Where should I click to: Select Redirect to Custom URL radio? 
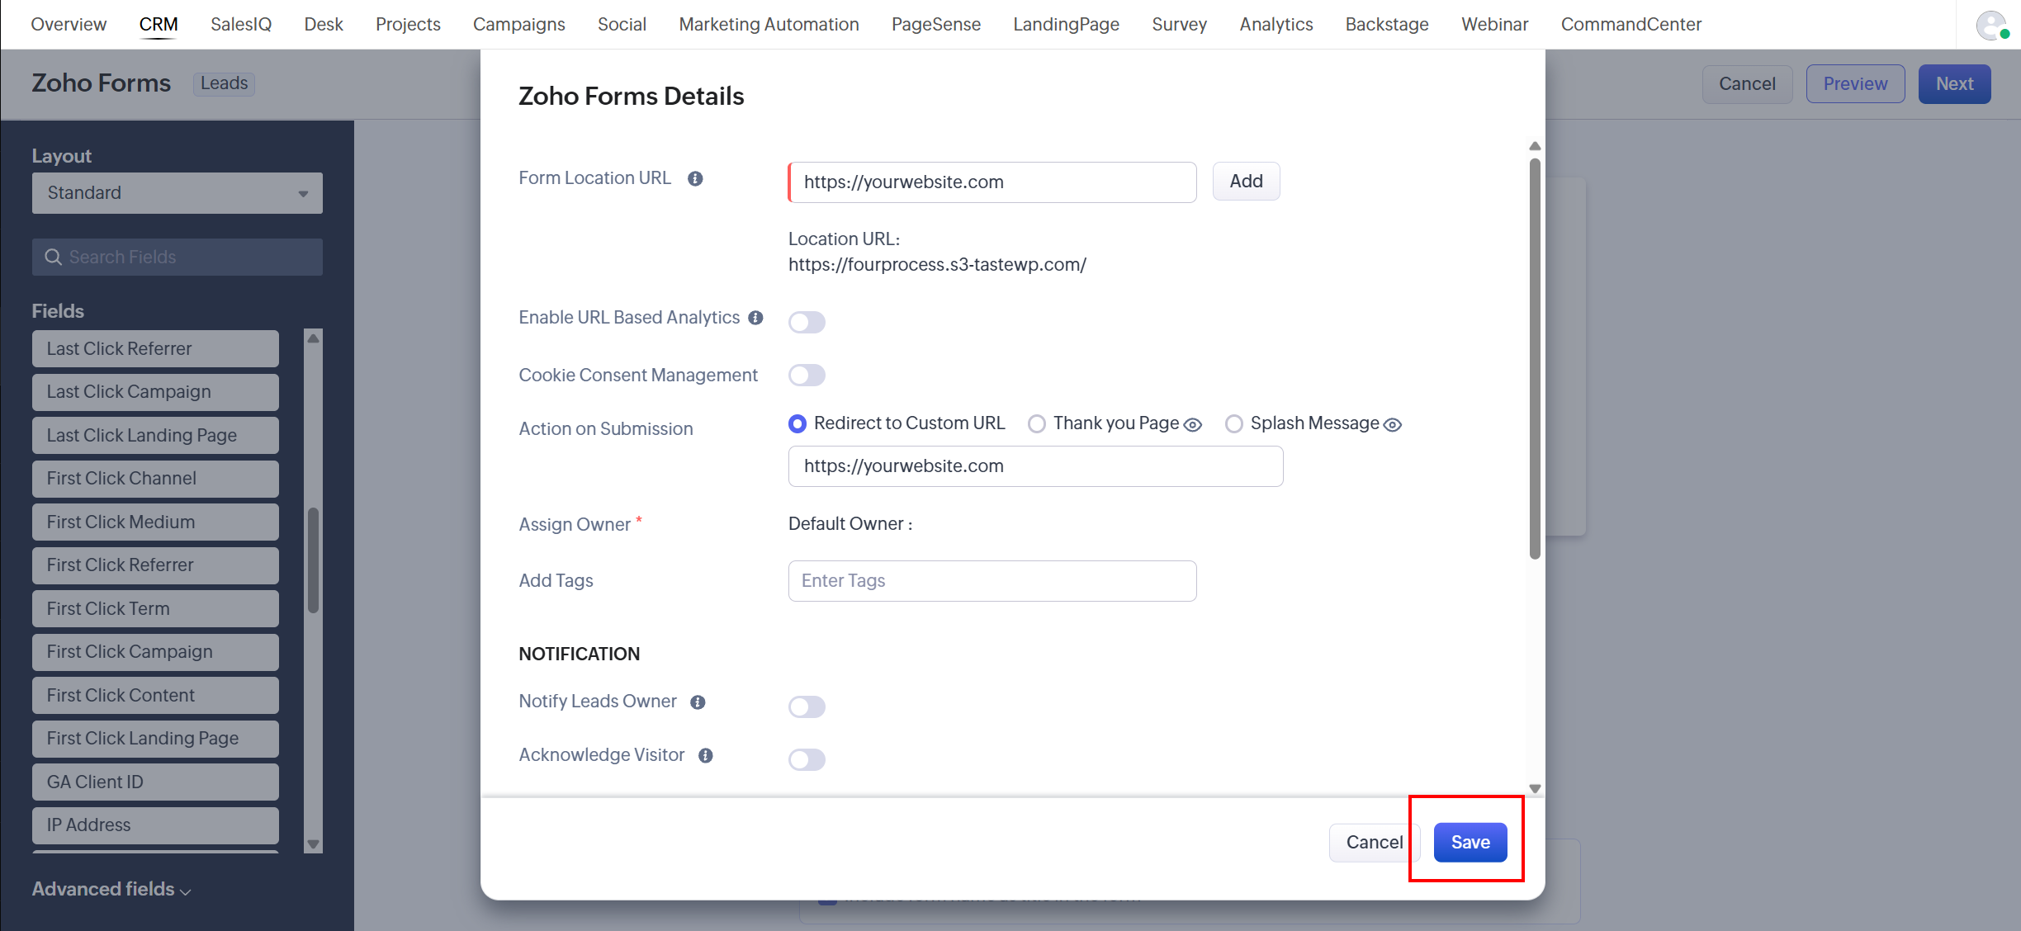(798, 423)
